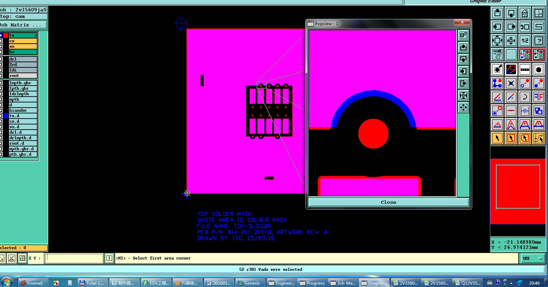Toggle the checkbox beside layer npth
The image size is (548, 287).
pos(1,99)
